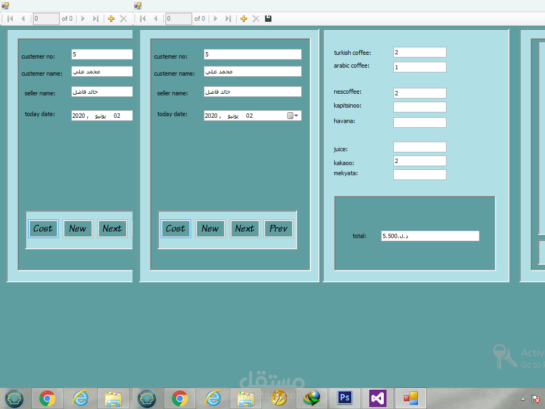Click the floppy disk Save Data icon

click(x=268, y=19)
